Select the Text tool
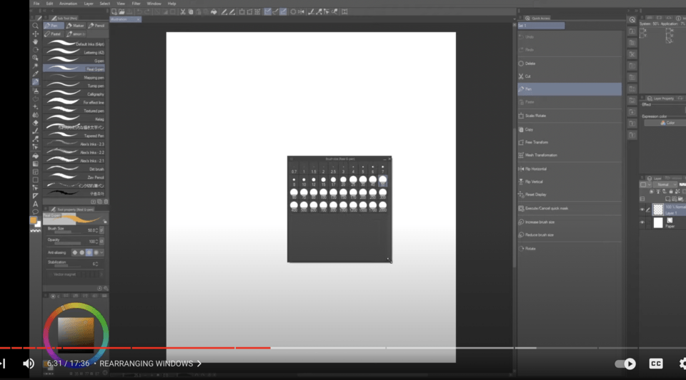Screen dimensions: 686x380 tap(35, 204)
